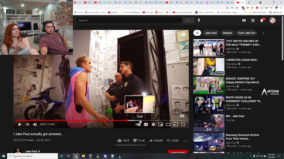Viewport: 284px width, 159px height.
Task: Switch to miniplayer mode
Action: [x=161, y=125]
